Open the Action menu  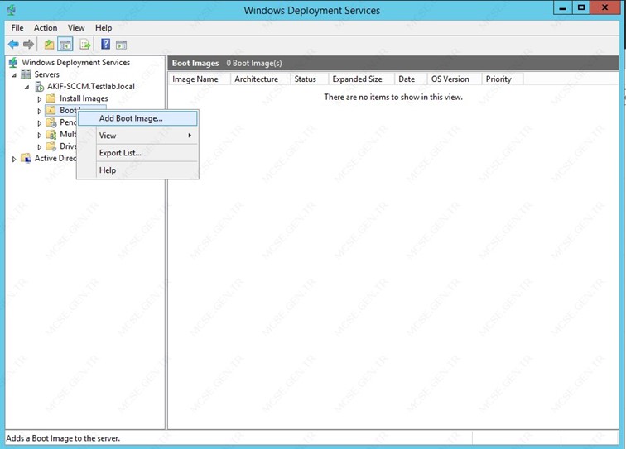point(46,27)
